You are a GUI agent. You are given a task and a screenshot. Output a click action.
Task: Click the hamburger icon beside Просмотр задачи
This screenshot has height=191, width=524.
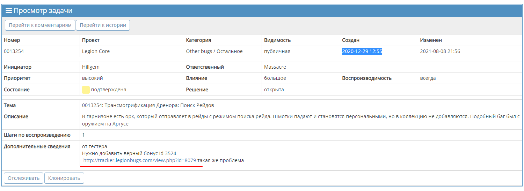coord(9,11)
